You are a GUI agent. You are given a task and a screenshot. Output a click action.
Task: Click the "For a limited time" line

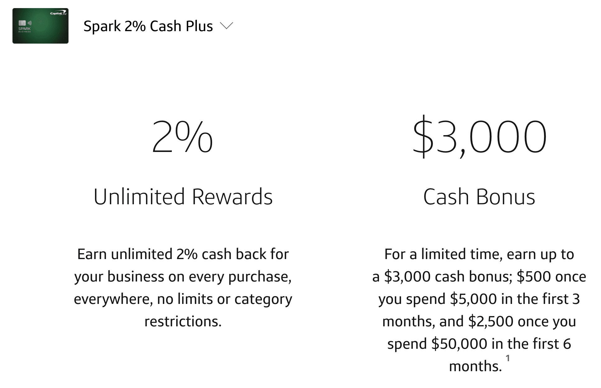pos(479,254)
